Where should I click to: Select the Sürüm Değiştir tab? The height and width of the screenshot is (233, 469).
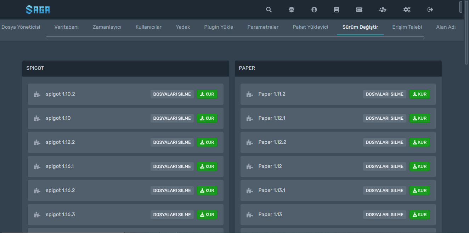(360, 27)
